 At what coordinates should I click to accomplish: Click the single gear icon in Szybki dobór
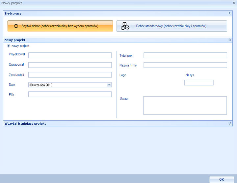tap(16, 26)
